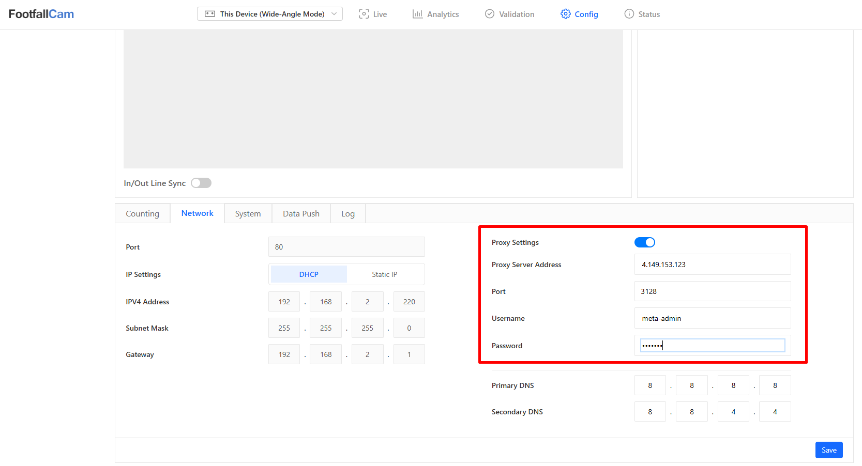Open the Log tab
Image resolution: width=862 pixels, height=466 pixels.
click(348, 214)
